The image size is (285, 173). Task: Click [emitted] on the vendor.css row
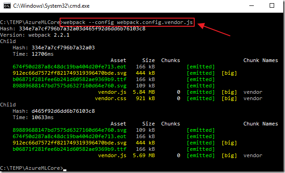(201, 98)
